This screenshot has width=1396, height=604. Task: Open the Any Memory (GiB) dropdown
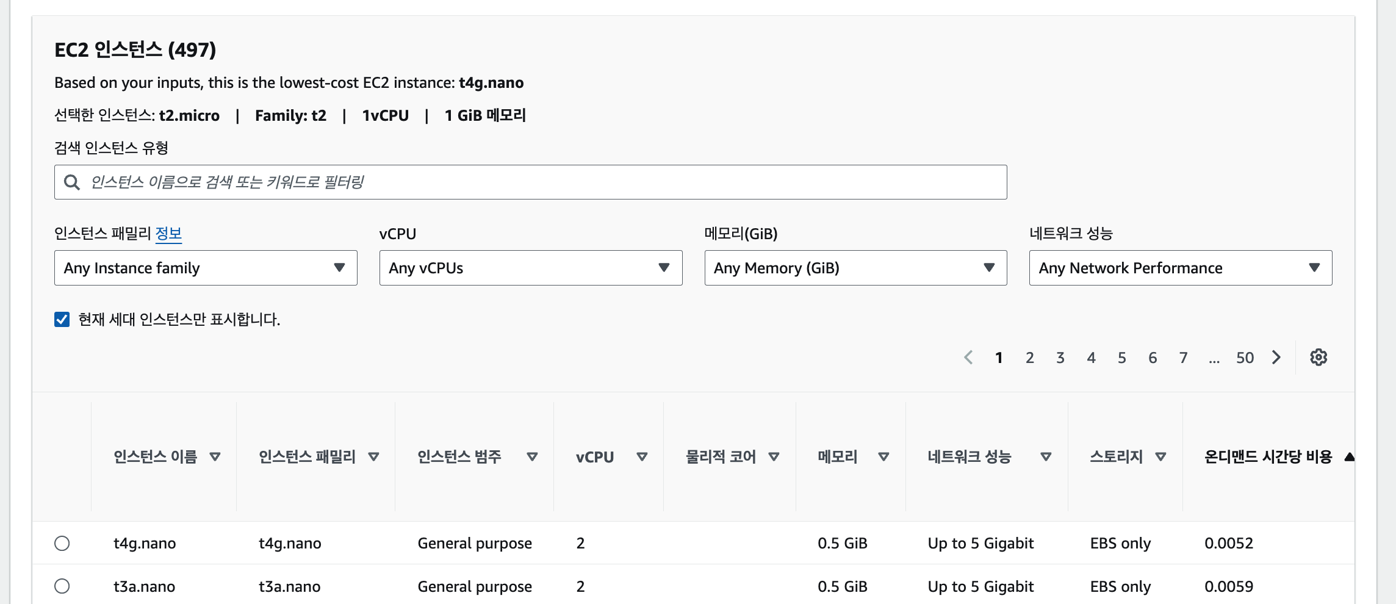(x=855, y=268)
